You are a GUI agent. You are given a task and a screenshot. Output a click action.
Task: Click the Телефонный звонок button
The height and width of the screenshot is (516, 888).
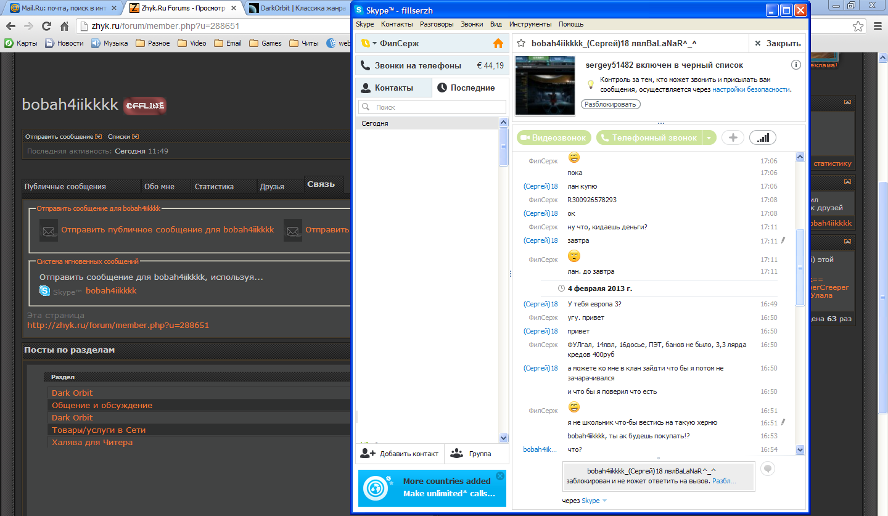(x=649, y=137)
